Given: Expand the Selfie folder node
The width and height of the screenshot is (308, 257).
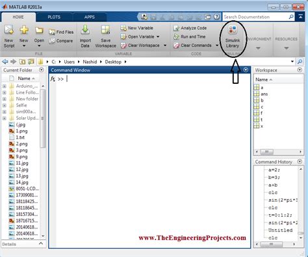Looking at the screenshot, I should click(5, 105).
